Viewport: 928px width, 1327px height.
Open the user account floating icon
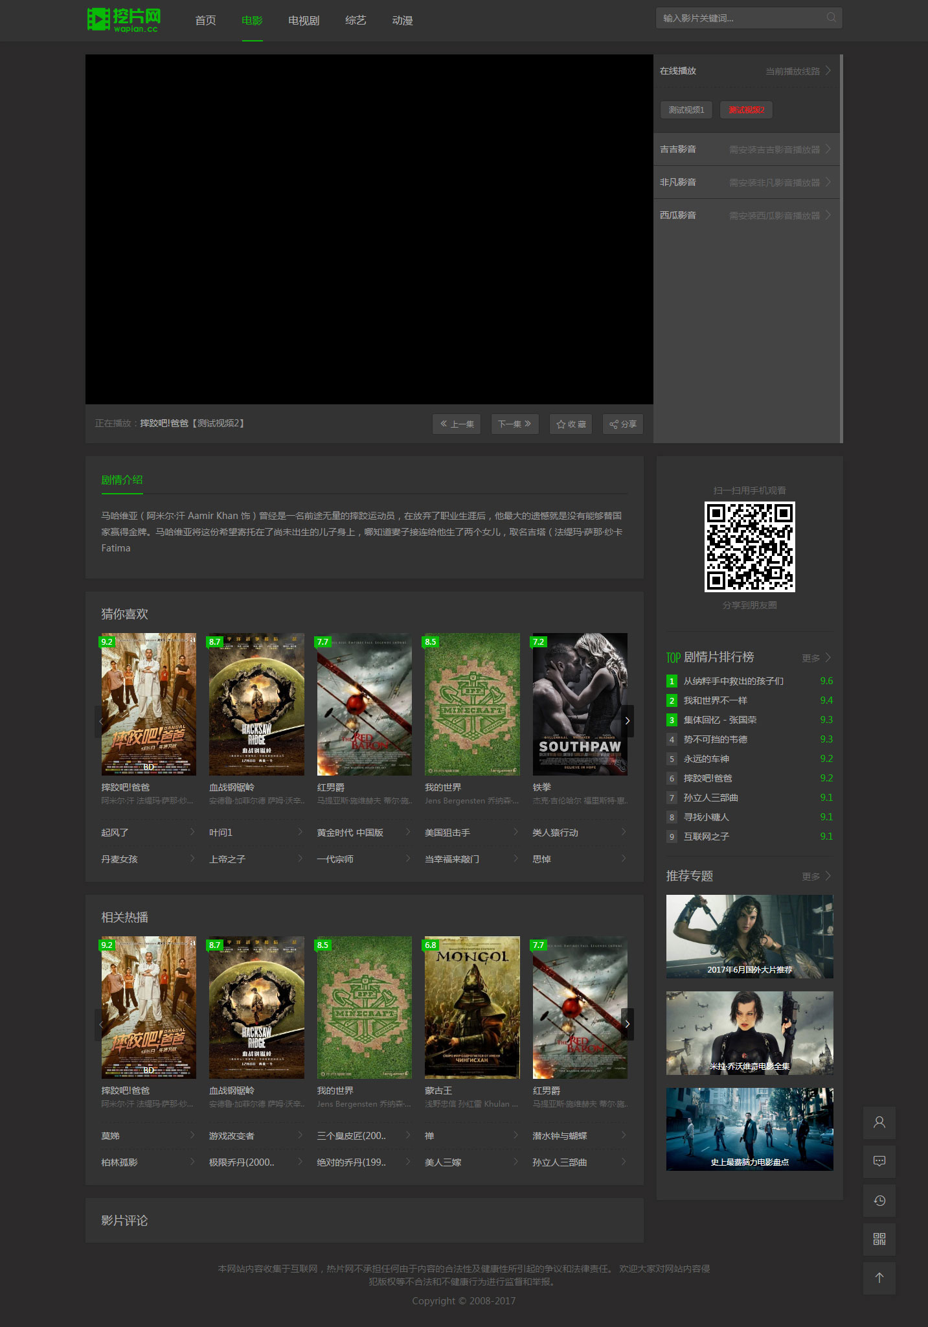pos(879,1122)
